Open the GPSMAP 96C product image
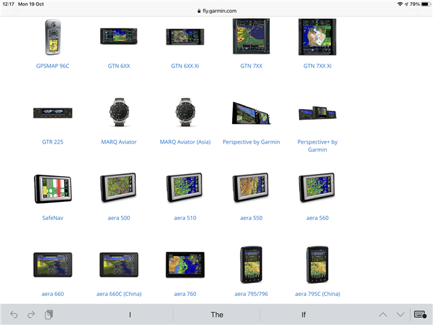 (53, 37)
